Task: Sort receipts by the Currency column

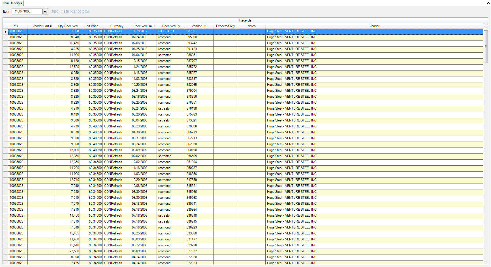Action: (116, 26)
